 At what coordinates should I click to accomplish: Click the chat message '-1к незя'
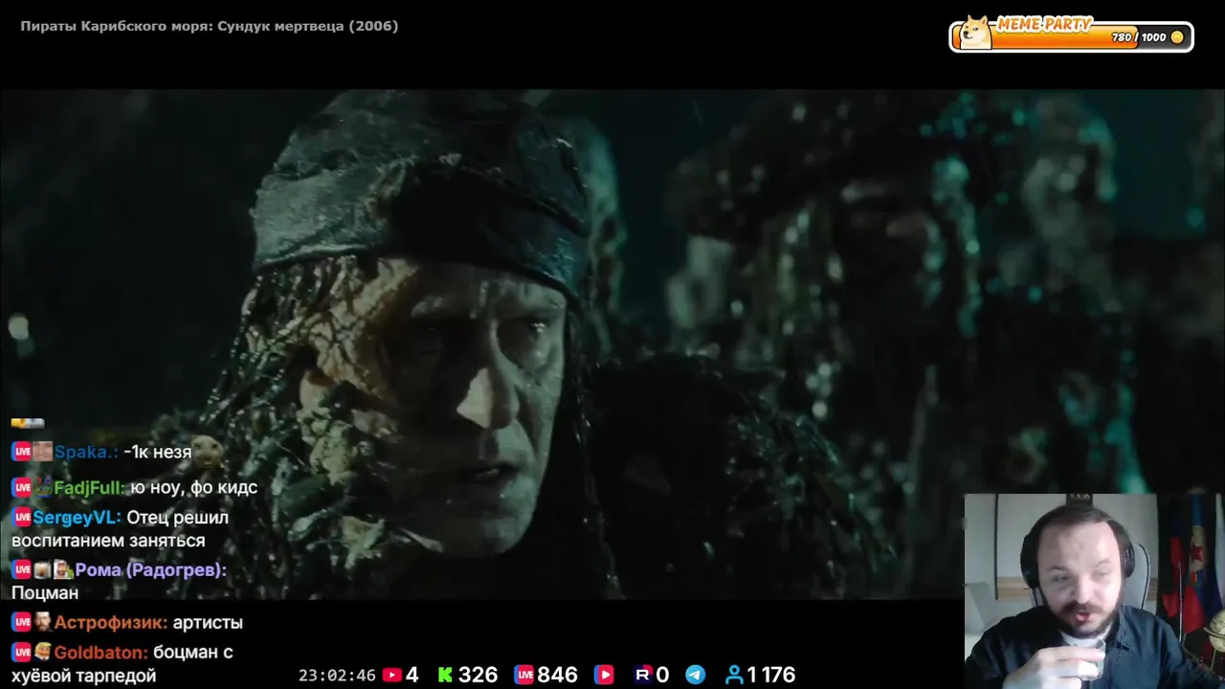(157, 452)
